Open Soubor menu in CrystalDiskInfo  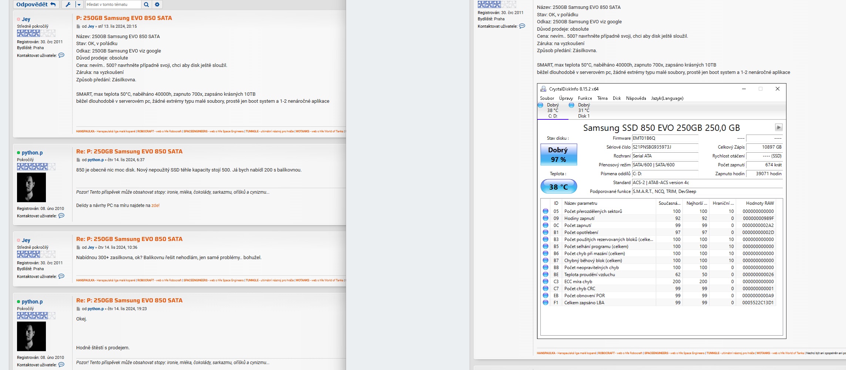coord(547,98)
